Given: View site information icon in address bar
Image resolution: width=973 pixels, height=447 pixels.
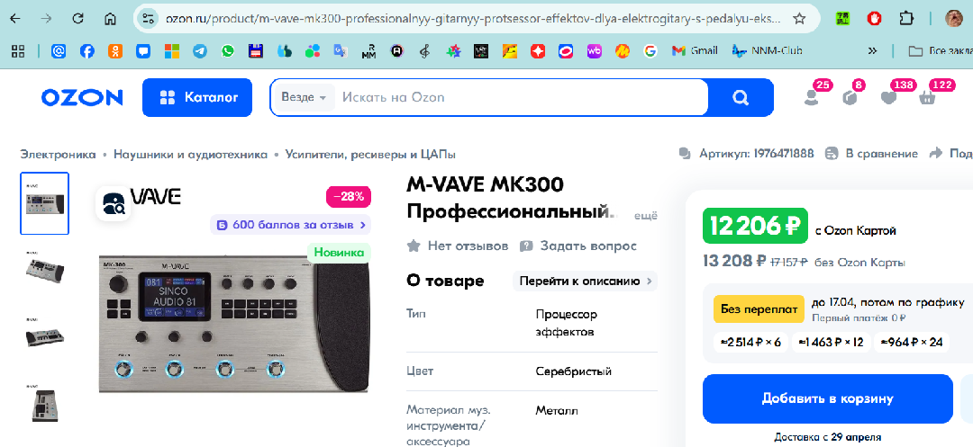Looking at the screenshot, I should [147, 19].
